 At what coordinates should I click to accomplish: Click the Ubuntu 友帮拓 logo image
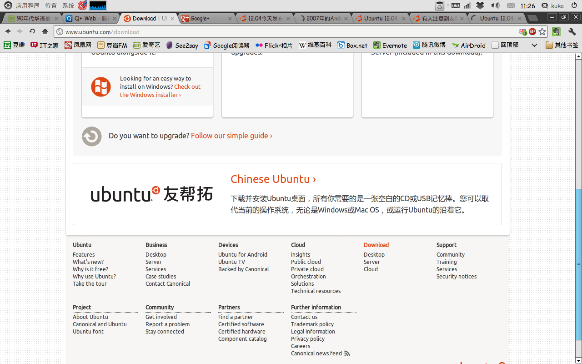click(x=151, y=194)
